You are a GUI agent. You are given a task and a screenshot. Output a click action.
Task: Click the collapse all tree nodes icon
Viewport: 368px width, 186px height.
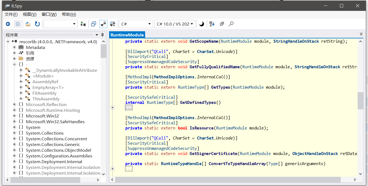[222, 24]
